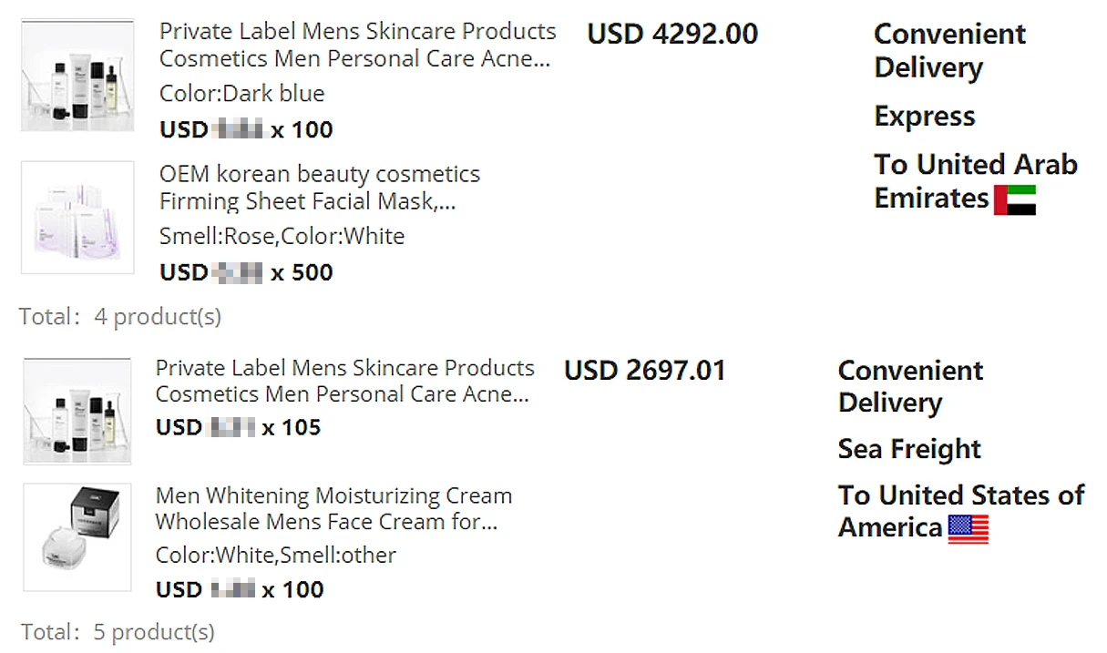Open the Men Whitening Moisturizing Cream title
The width and height of the screenshot is (1107, 653).
click(x=333, y=509)
